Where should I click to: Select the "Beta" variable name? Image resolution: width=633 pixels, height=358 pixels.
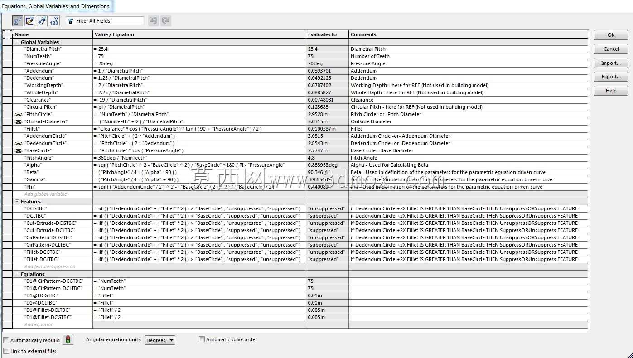[x=32, y=172]
